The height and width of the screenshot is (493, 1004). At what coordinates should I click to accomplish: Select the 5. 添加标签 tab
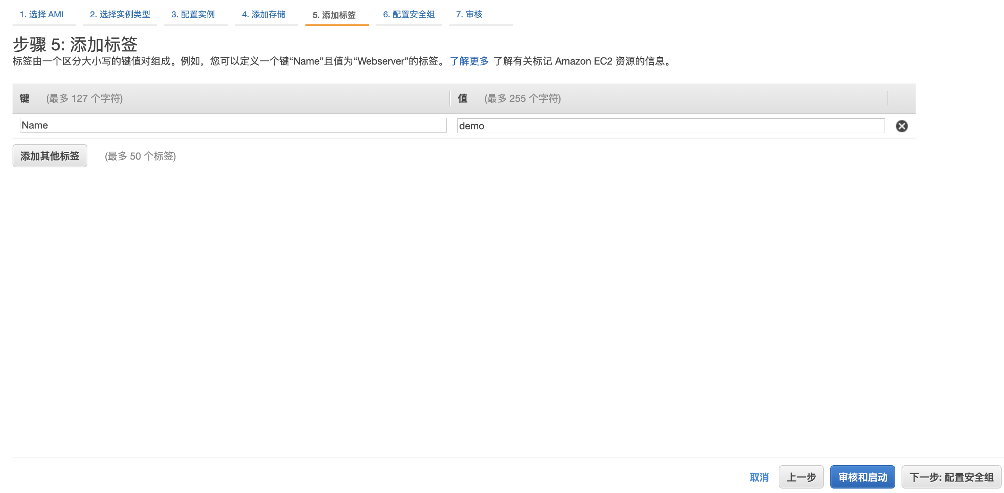(334, 15)
